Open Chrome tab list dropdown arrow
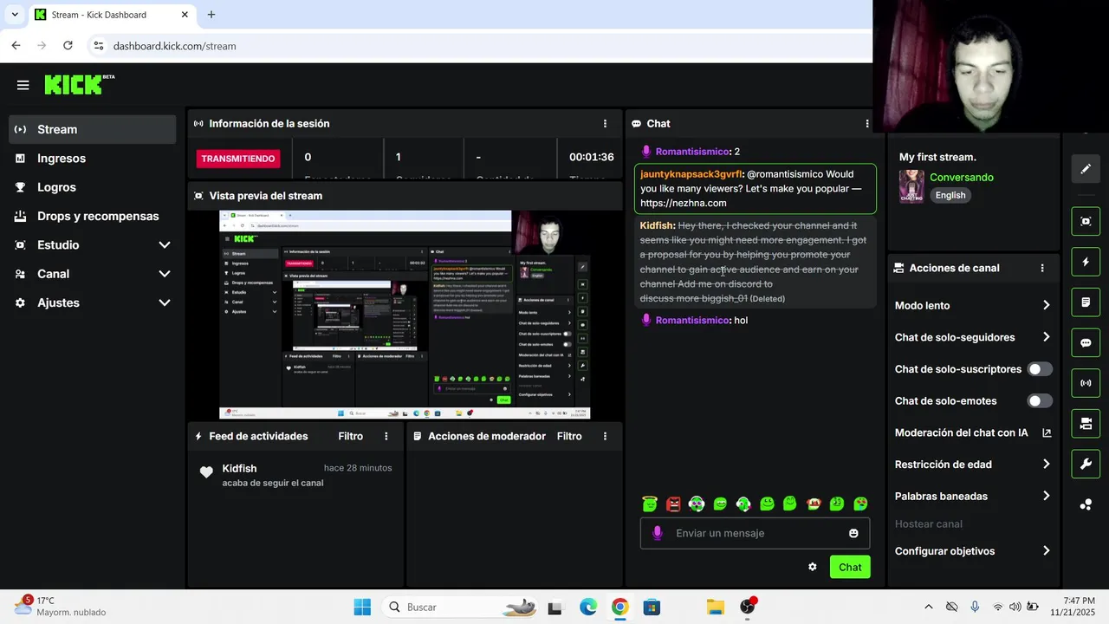Viewport: 1109px width, 624px height. click(x=15, y=15)
